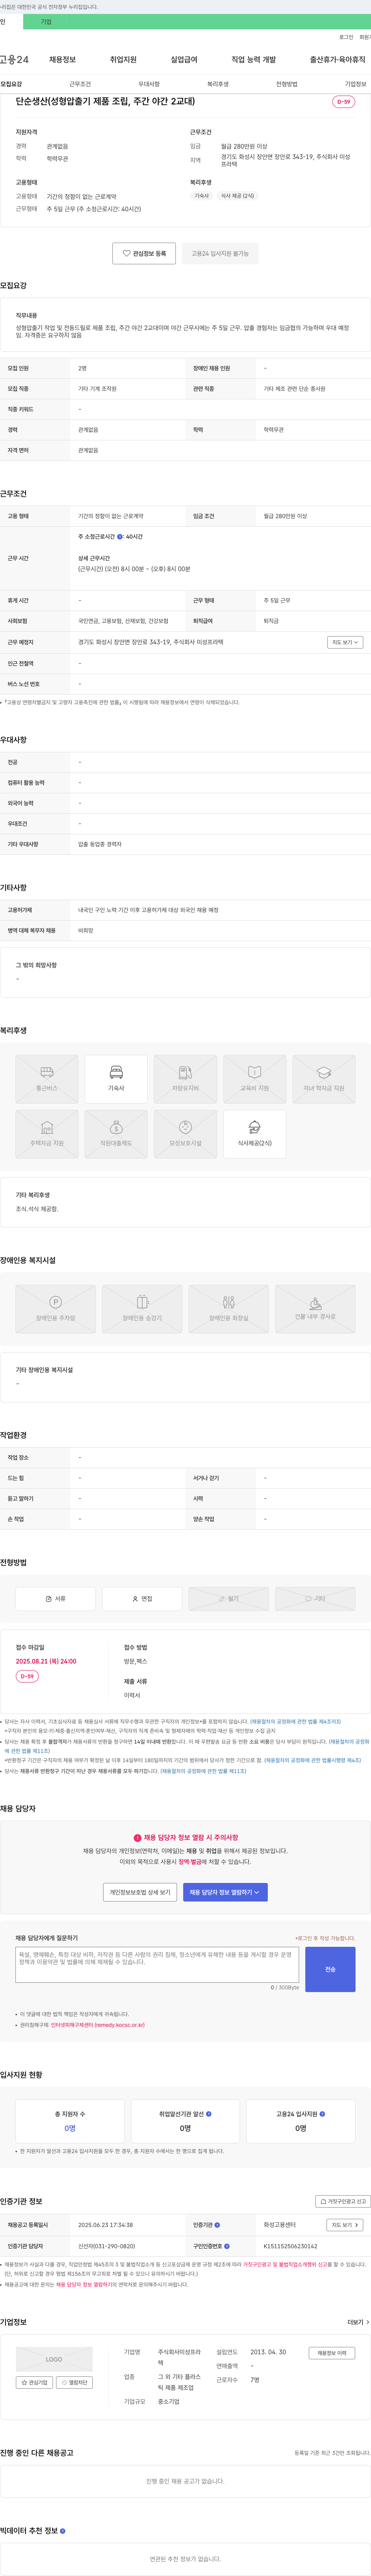
Task: Click the 장애인용 화장실 icon
Action: click(229, 1309)
